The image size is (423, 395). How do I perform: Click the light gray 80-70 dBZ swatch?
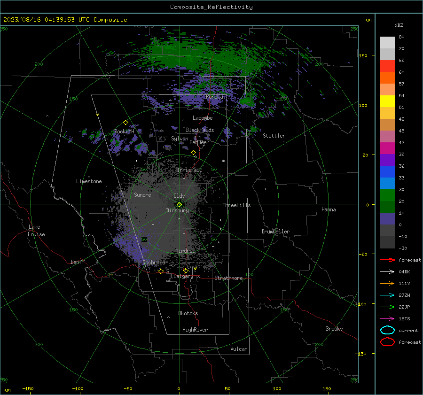coord(387,43)
